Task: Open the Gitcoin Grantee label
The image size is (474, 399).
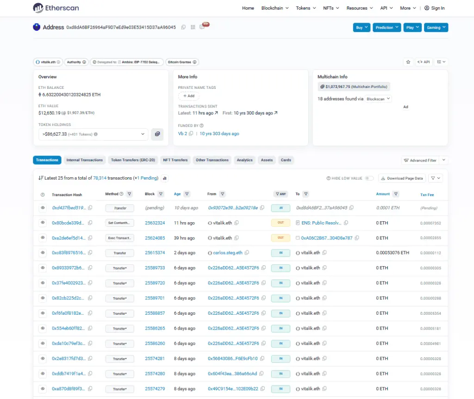Action: tap(182, 62)
